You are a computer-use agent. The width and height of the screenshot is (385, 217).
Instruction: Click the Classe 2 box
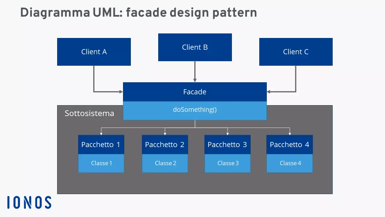coord(165,163)
